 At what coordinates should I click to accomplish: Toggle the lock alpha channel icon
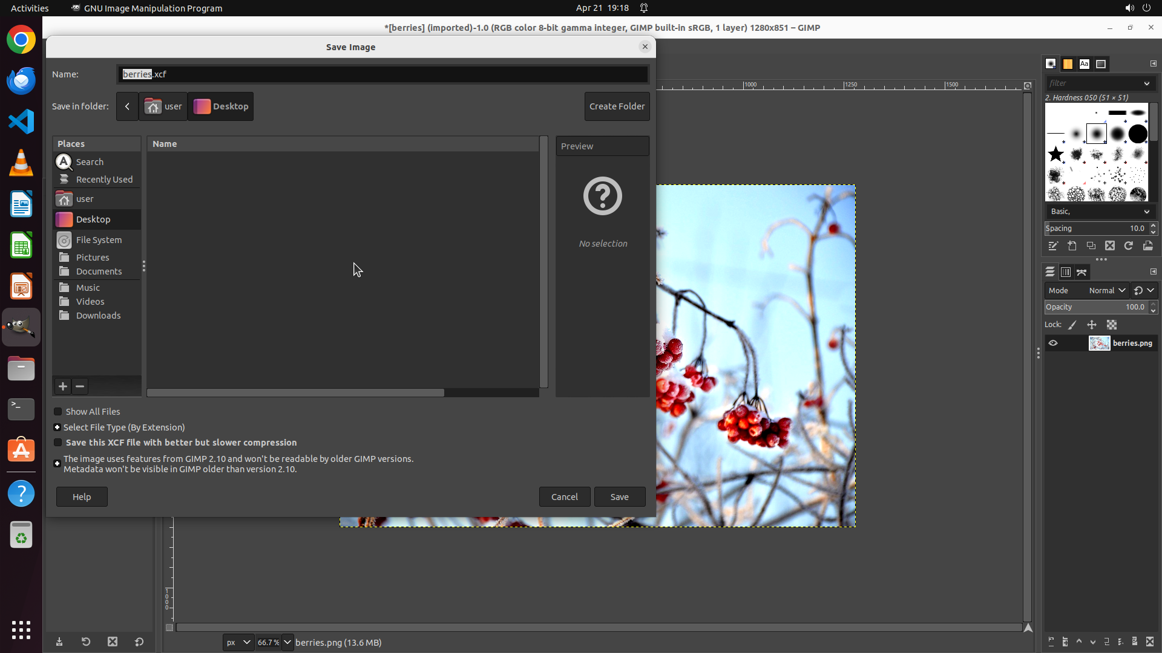[1112, 325]
